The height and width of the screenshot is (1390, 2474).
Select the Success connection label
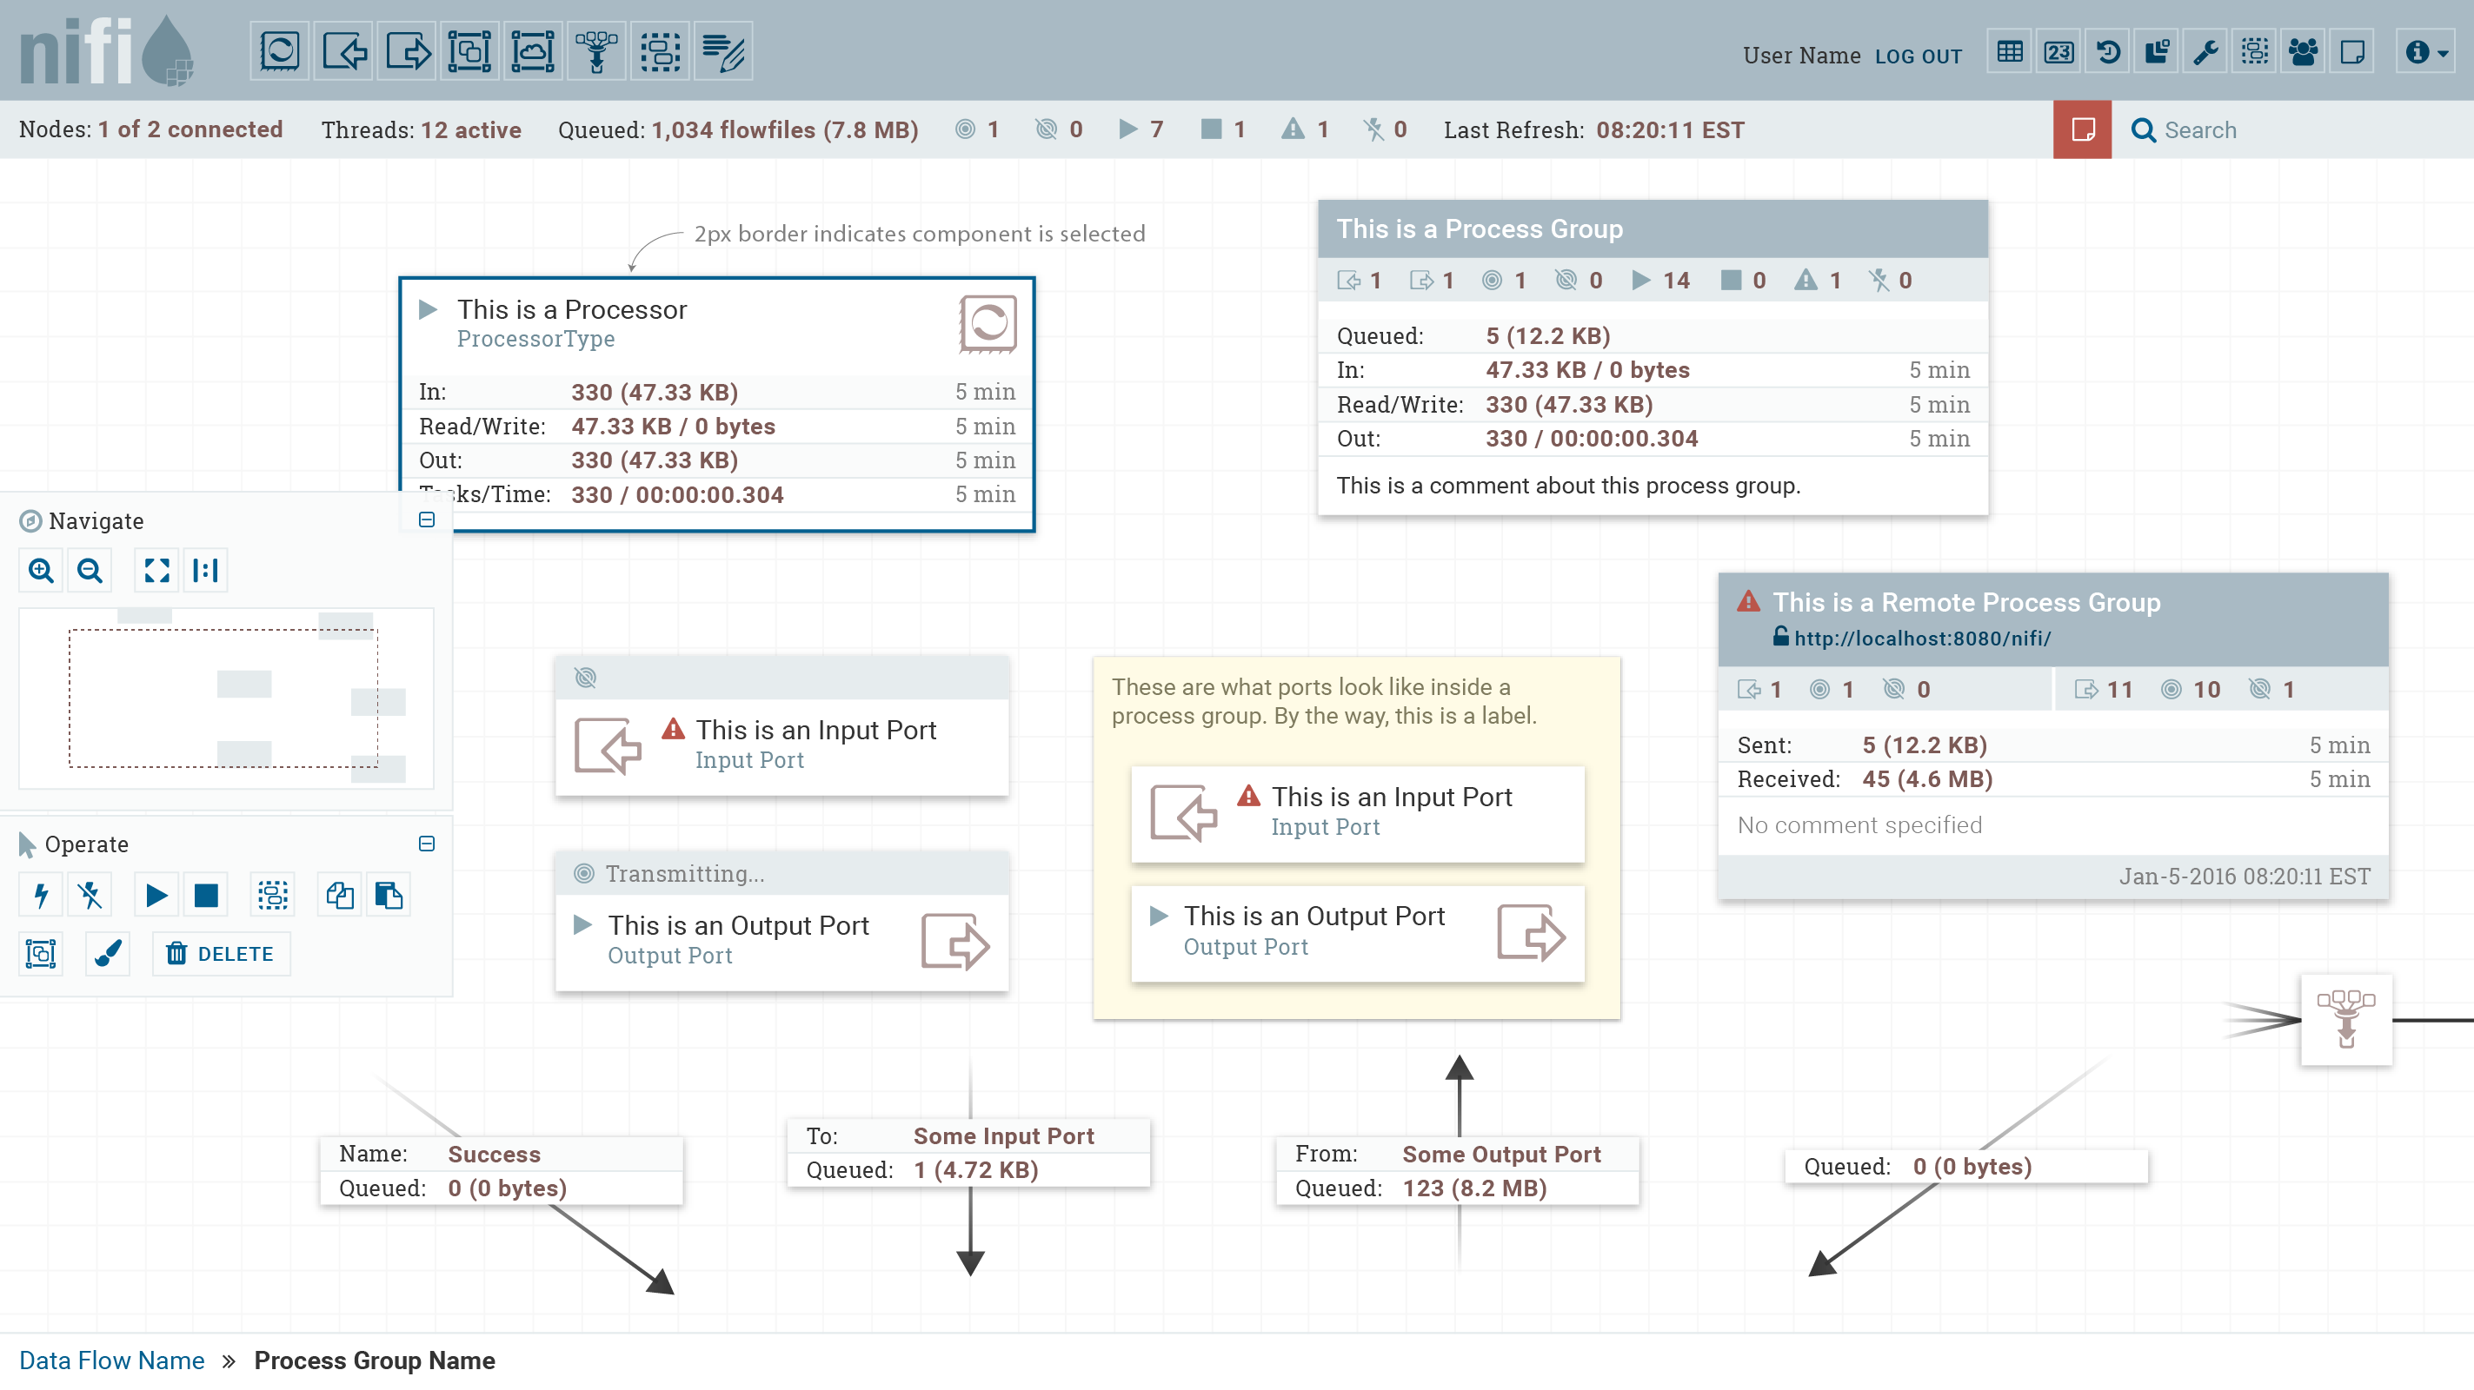502,1171
